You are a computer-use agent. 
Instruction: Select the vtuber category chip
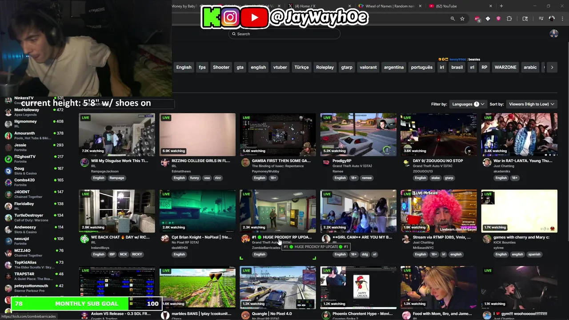(280, 67)
